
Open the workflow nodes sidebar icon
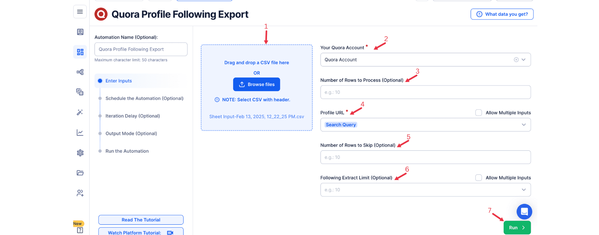[x=80, y=72]
